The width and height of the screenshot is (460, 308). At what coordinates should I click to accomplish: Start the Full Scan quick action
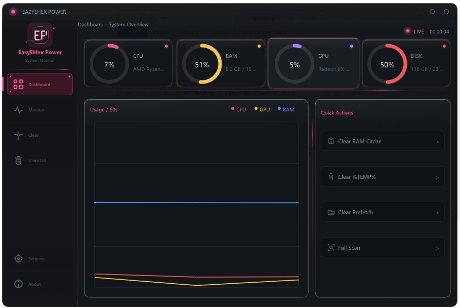[383, 247]
